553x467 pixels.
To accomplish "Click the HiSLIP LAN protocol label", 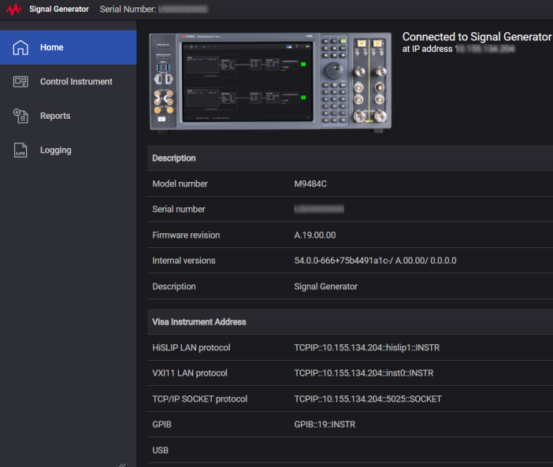I will 191,347.
